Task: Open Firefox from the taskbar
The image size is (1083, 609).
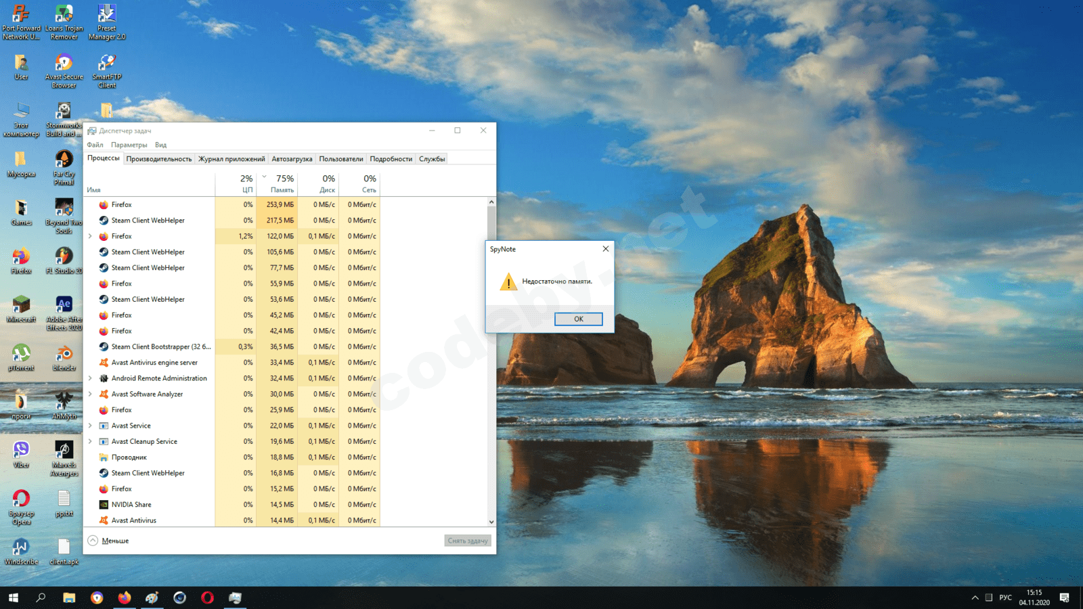Action: [125, 597]
